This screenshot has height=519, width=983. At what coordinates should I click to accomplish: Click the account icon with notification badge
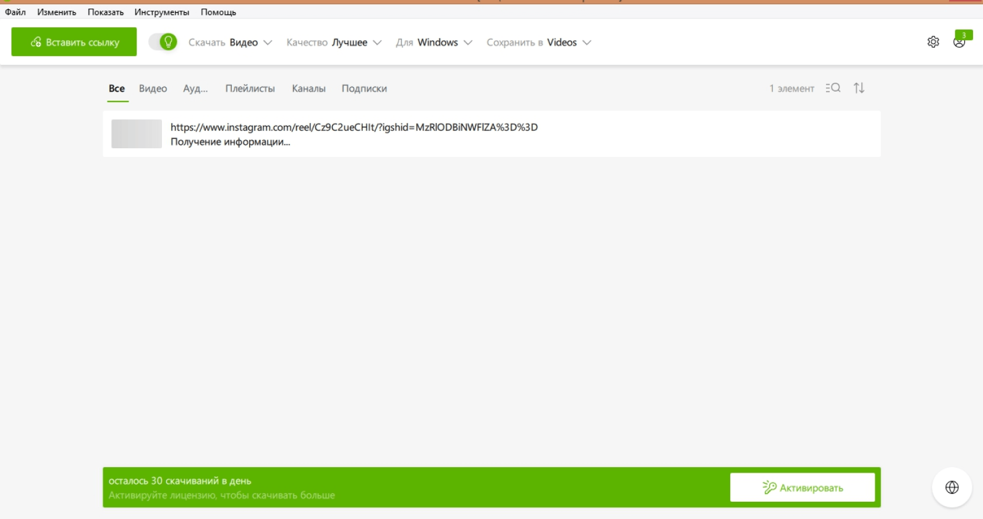click(960, 42)
